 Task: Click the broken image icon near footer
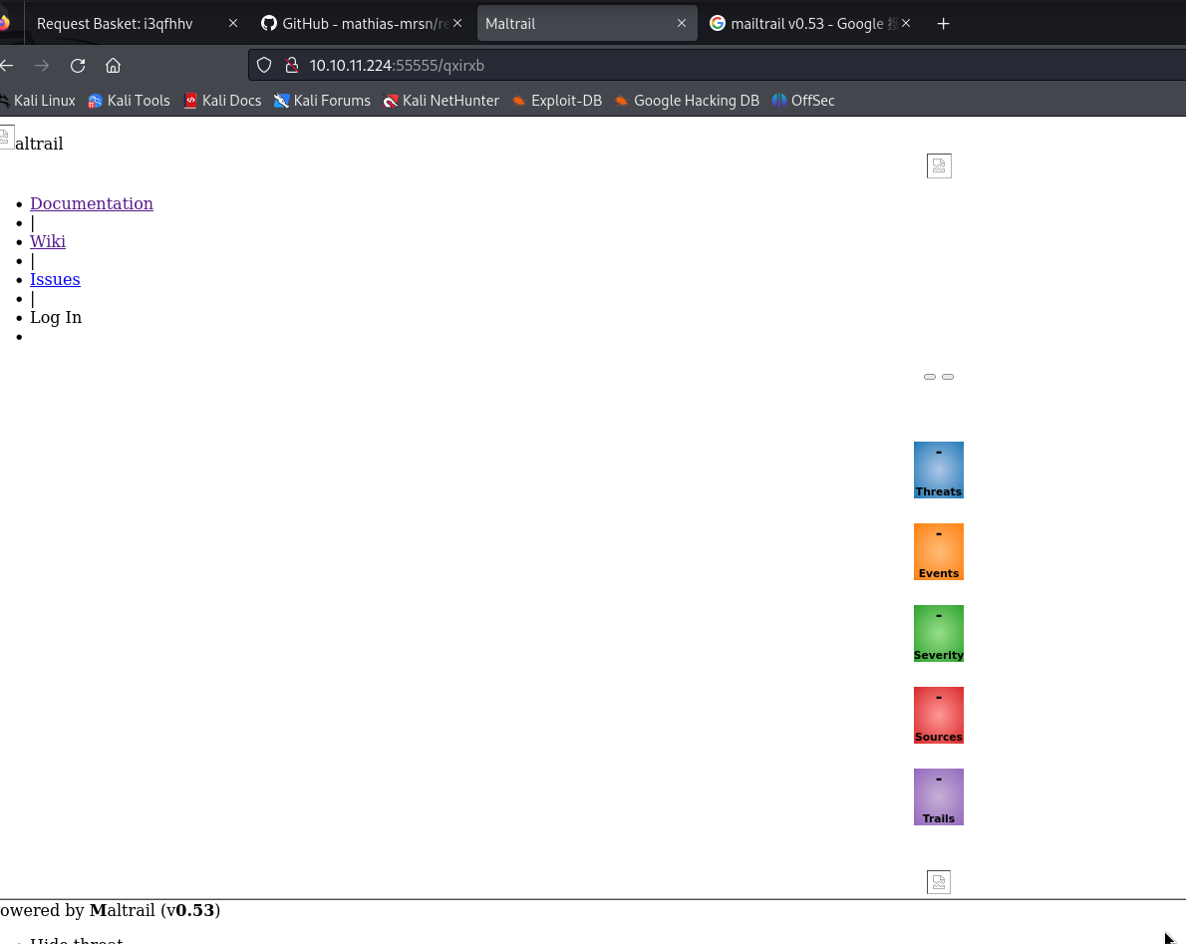coord(938,882)
